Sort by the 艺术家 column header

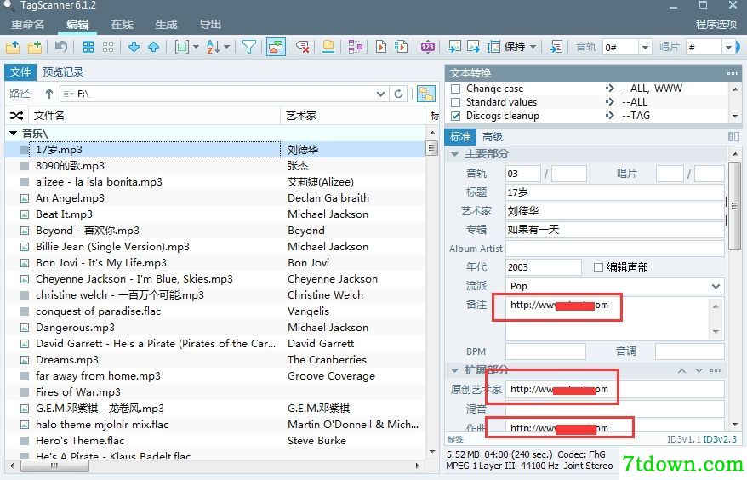[352, 116]
